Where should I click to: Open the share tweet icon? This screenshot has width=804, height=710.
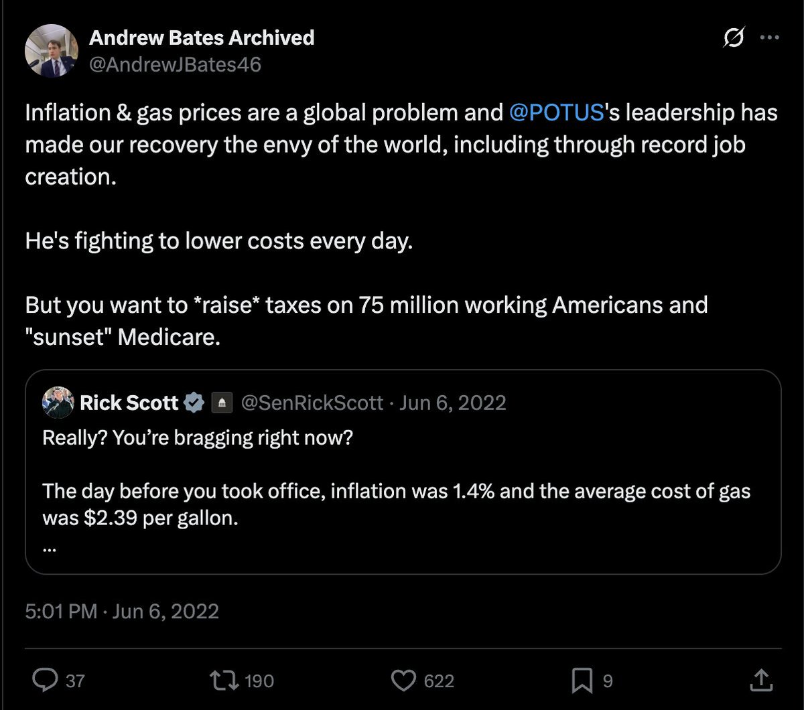pos(760,681)
